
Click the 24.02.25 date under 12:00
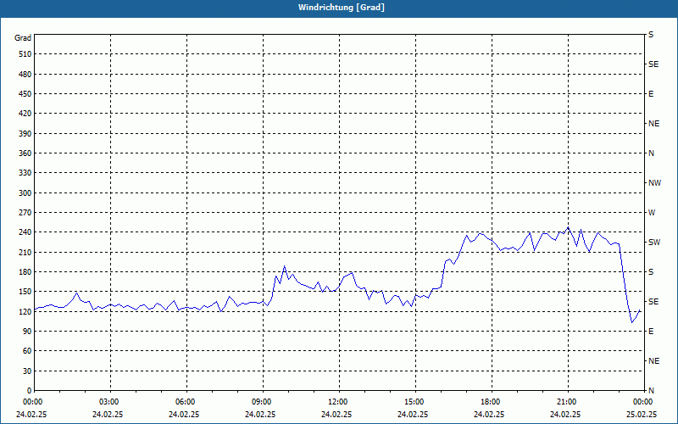(x=336, y=415)
